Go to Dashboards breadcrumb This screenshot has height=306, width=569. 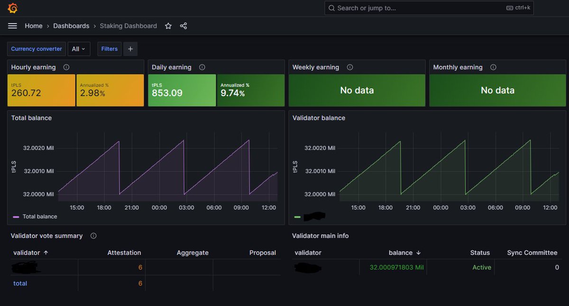pyautogui.click(x=71, y=26)
